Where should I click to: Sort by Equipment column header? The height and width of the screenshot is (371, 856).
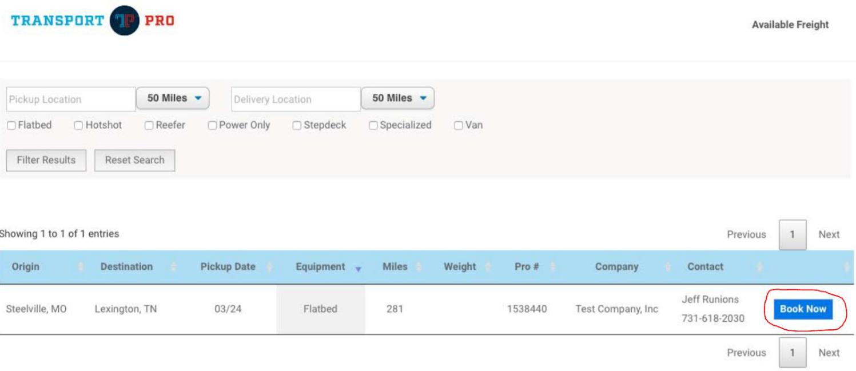tap(321, 266)
